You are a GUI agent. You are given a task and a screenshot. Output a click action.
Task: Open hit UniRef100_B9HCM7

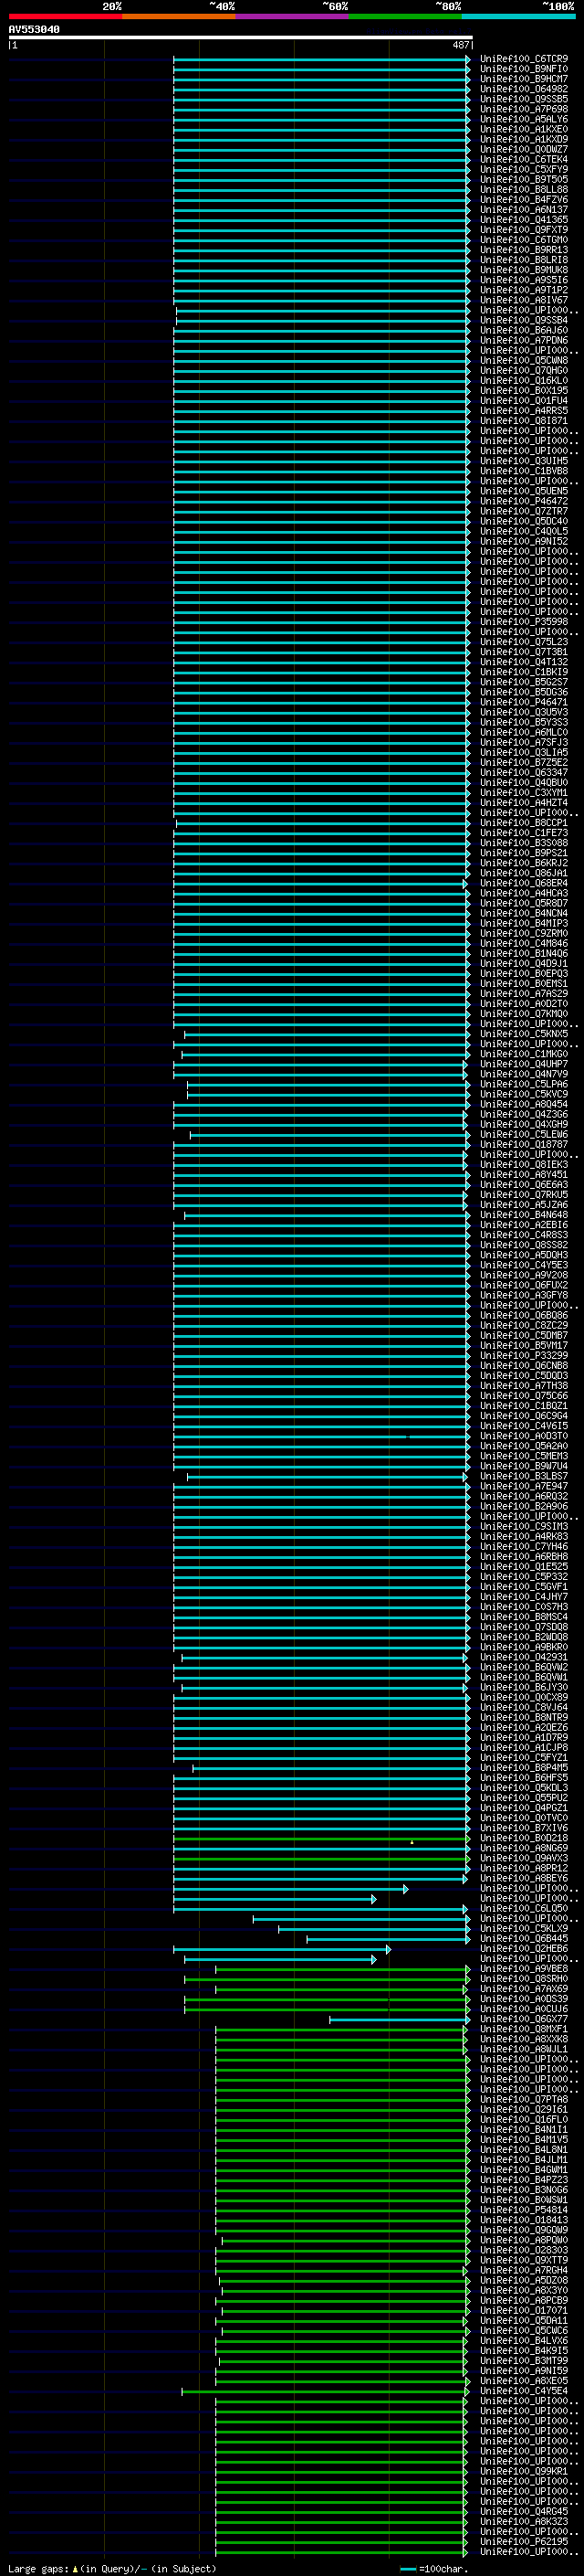click(x=524, y=79)
